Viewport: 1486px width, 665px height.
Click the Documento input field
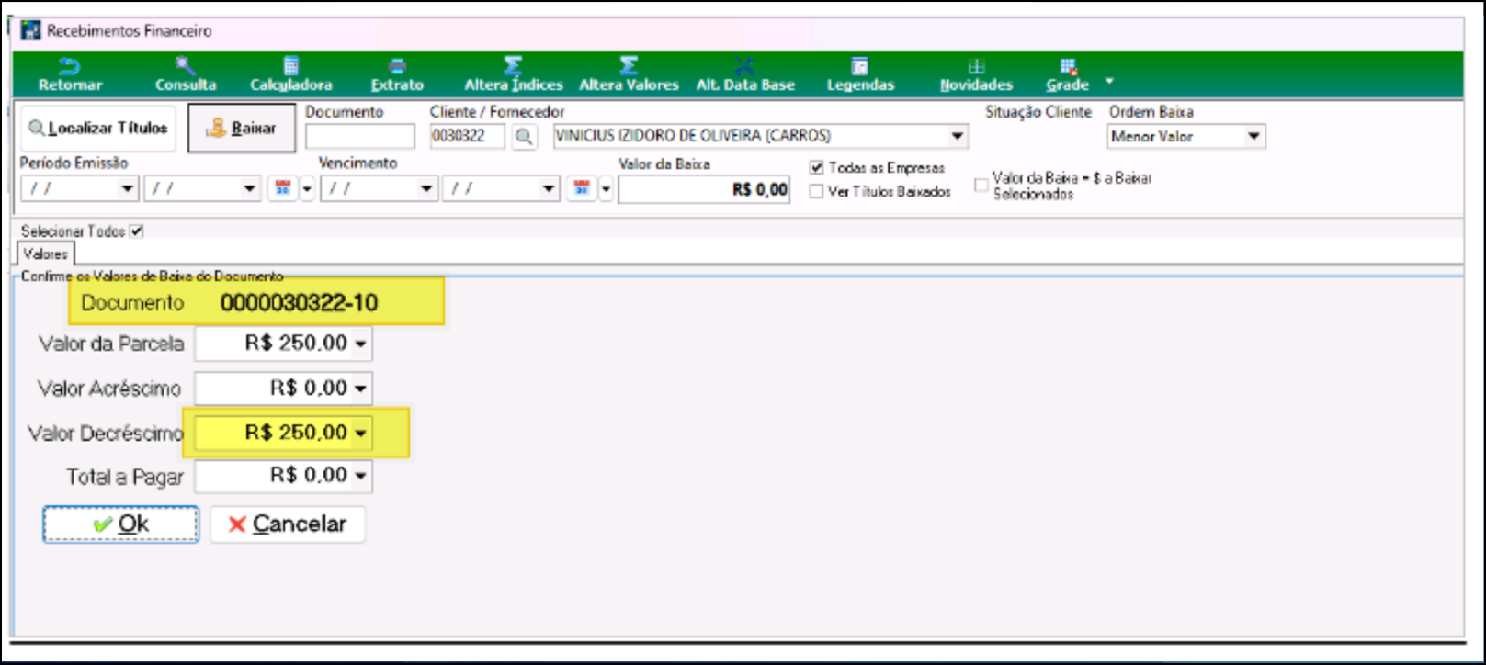[359, 137]
